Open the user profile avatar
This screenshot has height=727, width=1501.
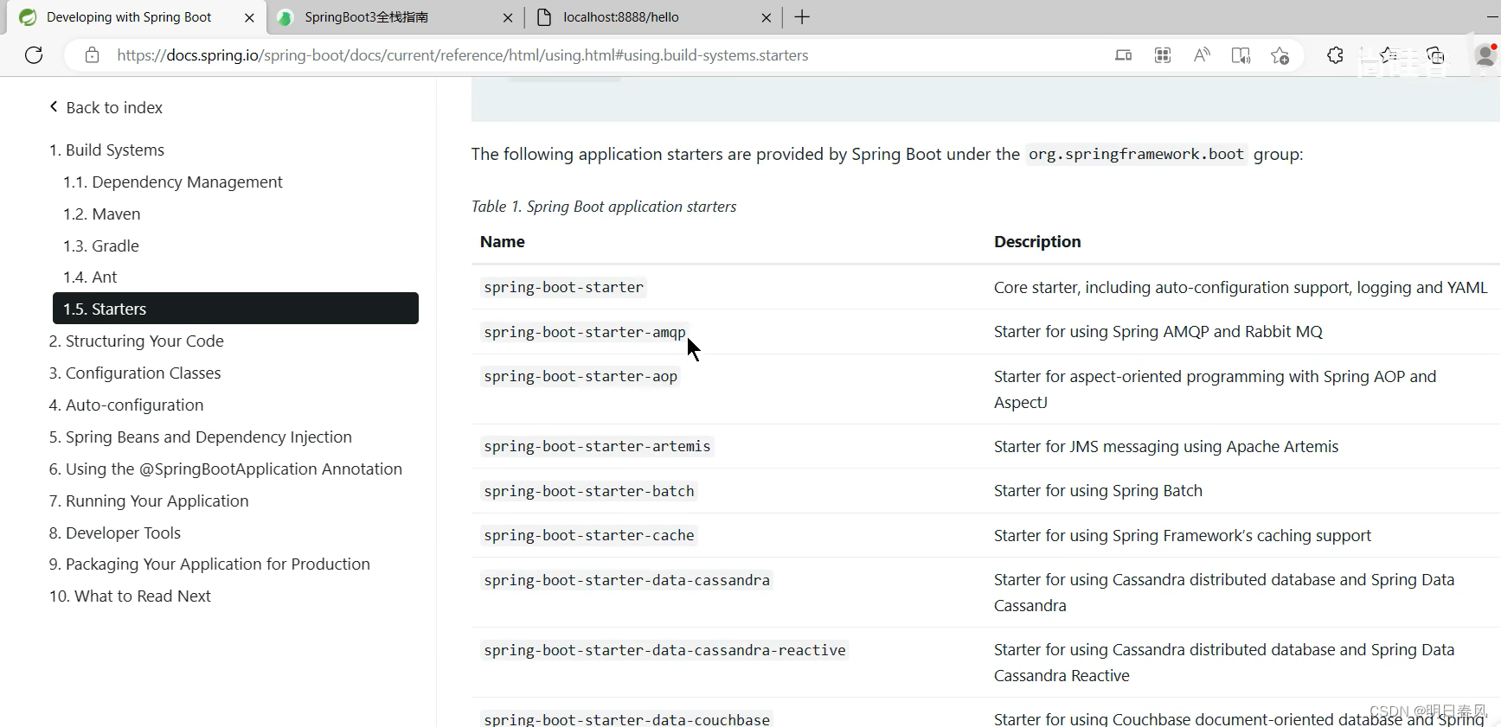tap(1486, 55)
